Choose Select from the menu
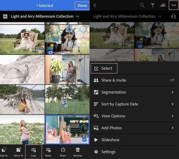Viewport: 179px width, 159px height. pyautogui.click(x=104, y=68)
